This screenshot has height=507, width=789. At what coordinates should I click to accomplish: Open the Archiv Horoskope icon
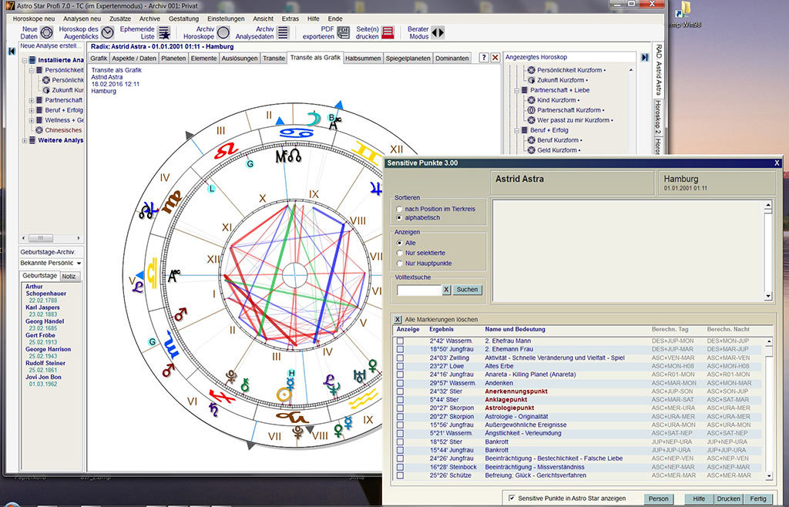click(x=223, y=32)
